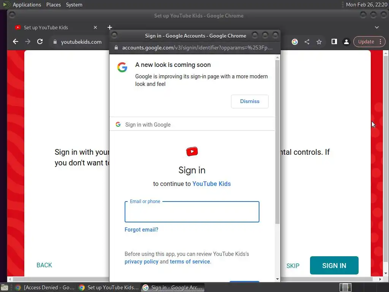This screenshot has height=292, width=389.
Task: Open the Chrome three-dot menu
Action: point(380,42)
